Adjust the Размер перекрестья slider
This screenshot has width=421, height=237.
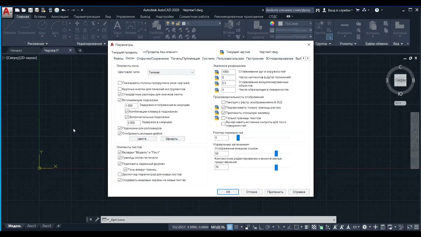click(238, 138)
